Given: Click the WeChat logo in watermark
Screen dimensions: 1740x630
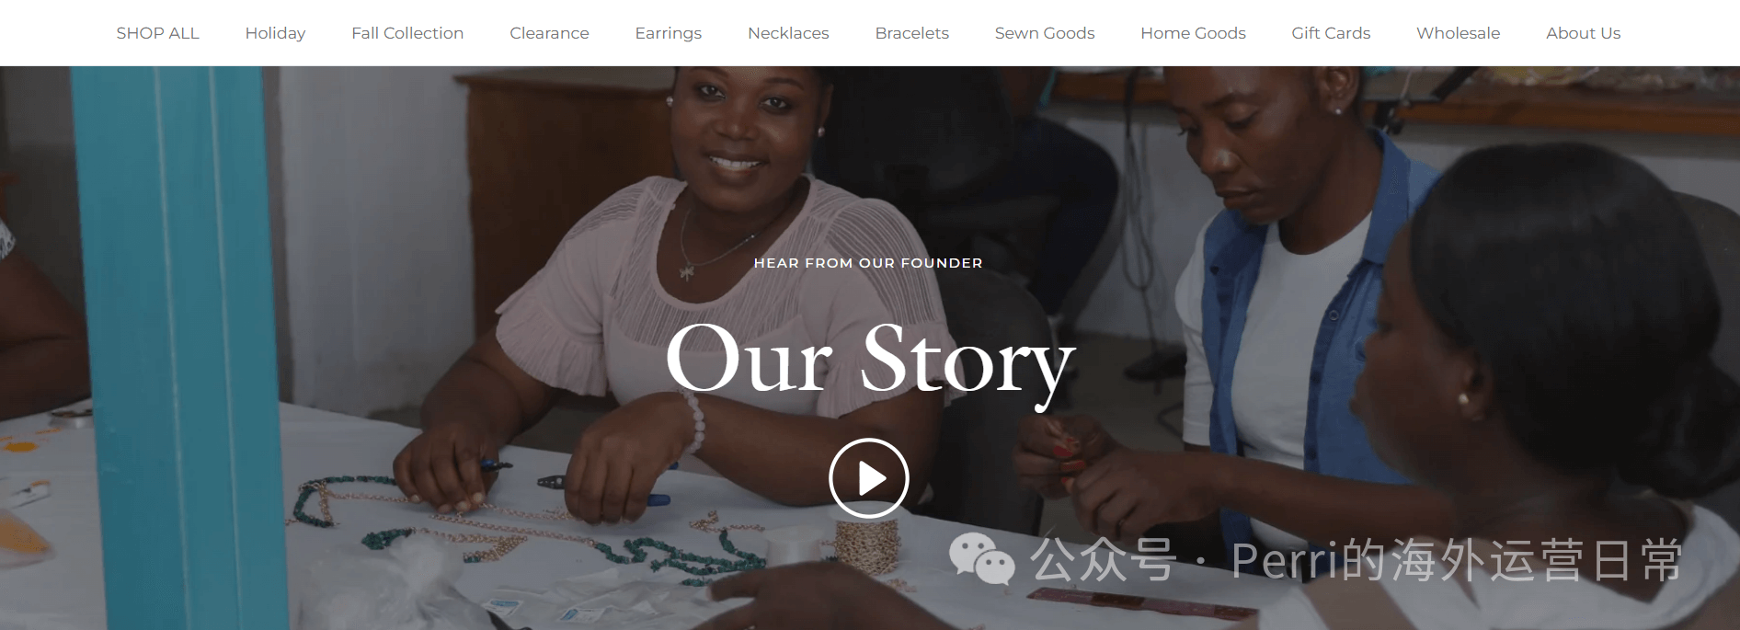Looking at the screenshot, I should click(981, 558).
